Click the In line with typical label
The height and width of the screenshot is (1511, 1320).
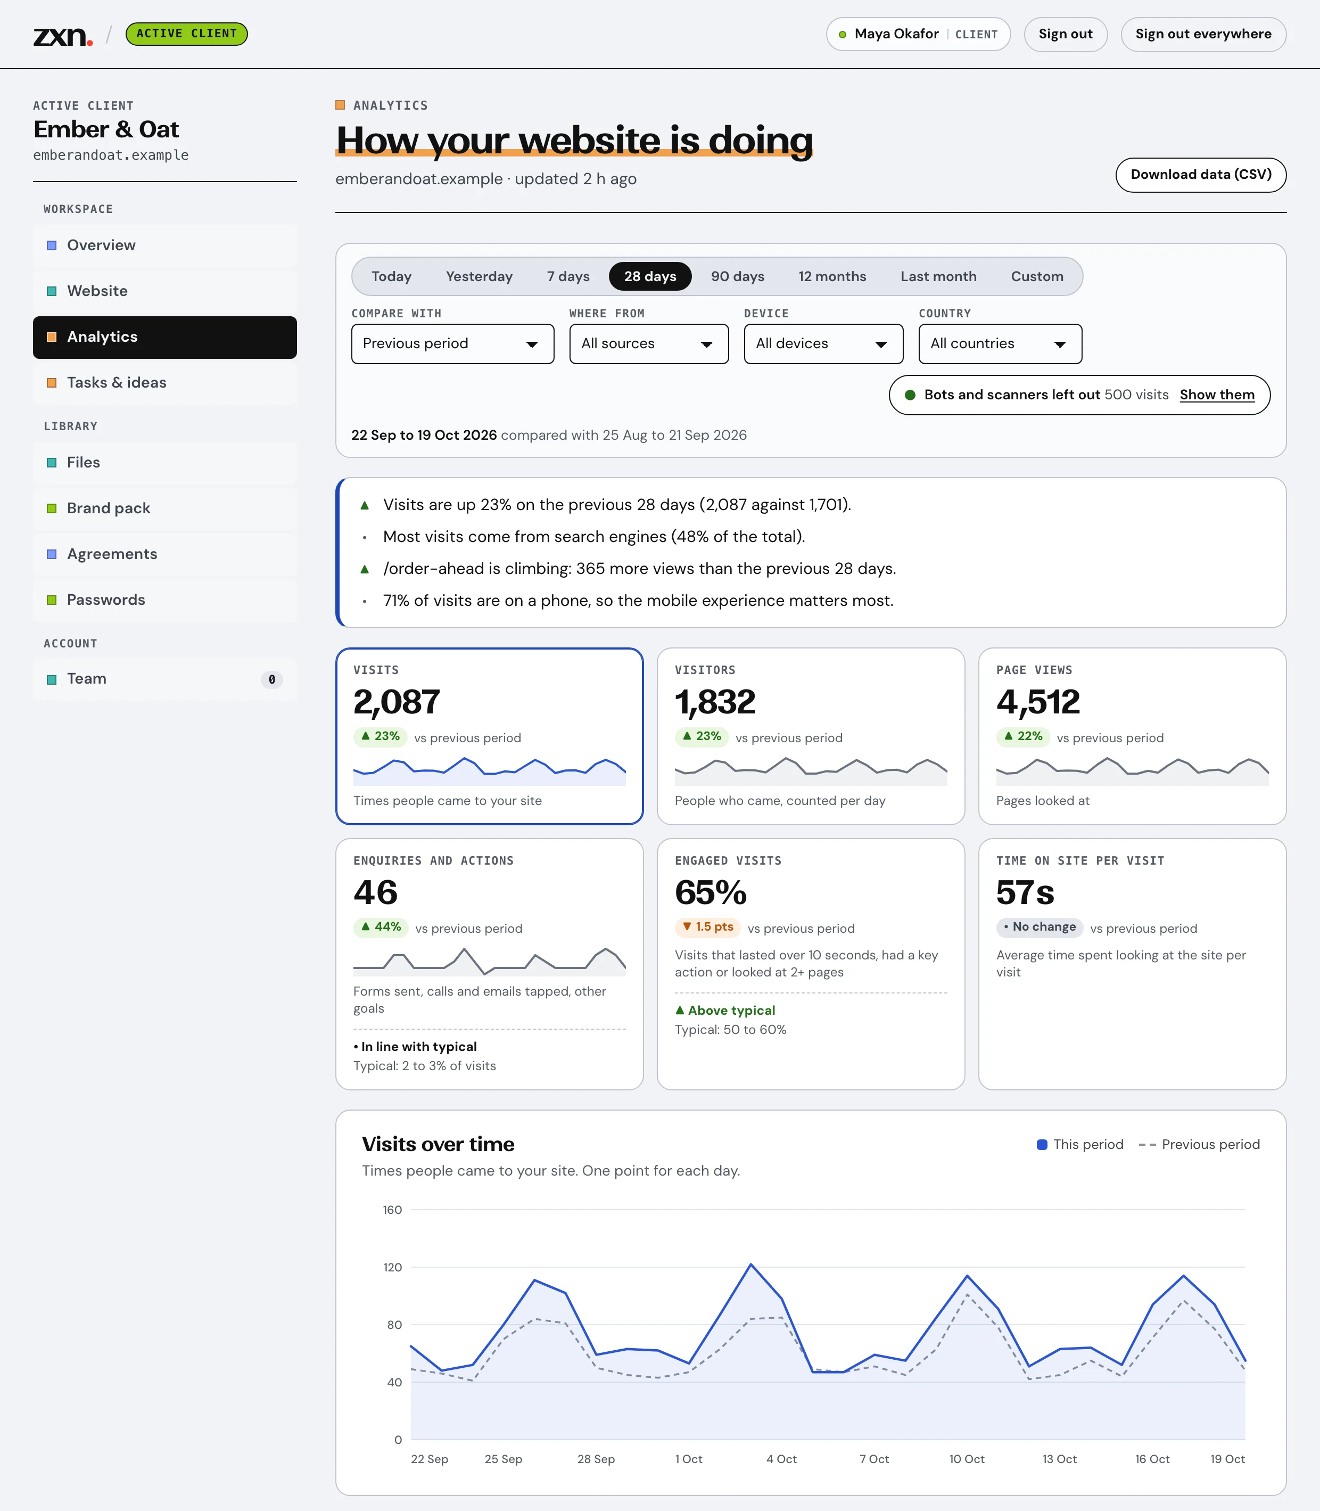[x=415, y=1047]
